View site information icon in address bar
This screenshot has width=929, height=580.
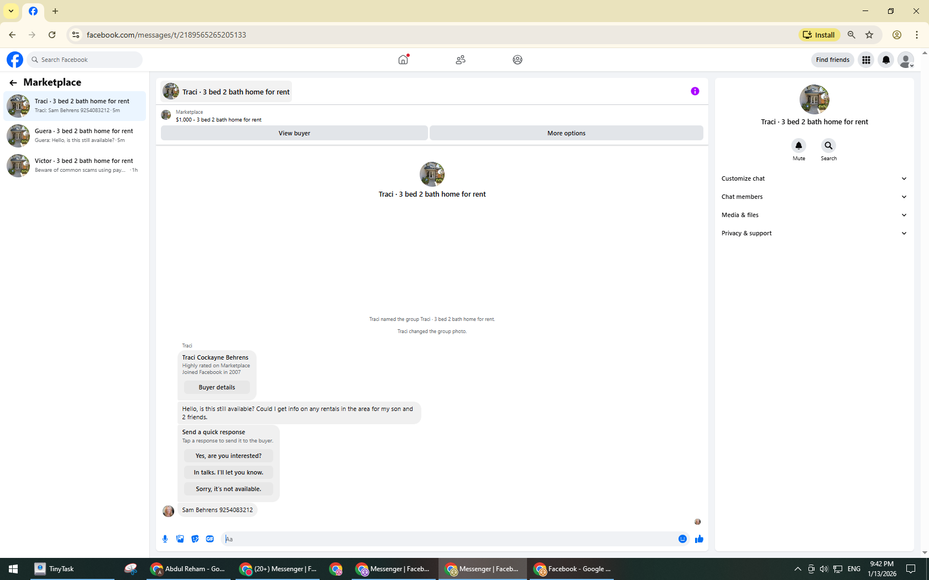[x=76, y=35]
